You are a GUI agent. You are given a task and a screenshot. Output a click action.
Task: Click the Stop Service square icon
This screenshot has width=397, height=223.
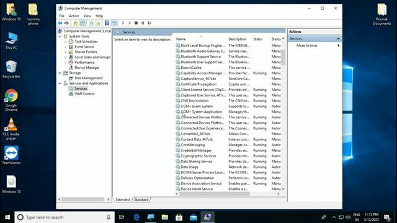coord(136,23)
